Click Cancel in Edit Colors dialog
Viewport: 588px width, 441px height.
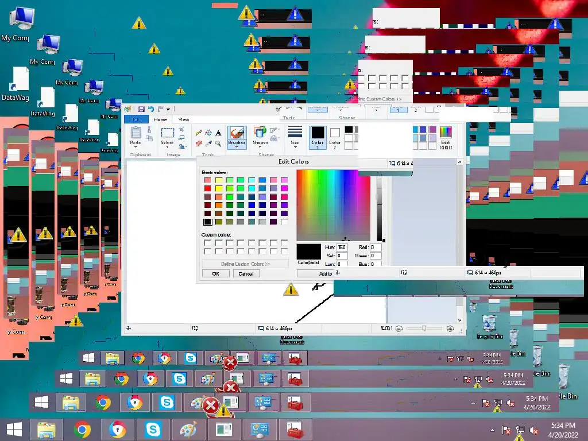(246, 274)
